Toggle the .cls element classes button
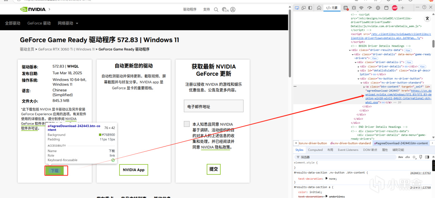Image resolution: width=435 pixels, height=198 pixels. (x=407, y=157)
